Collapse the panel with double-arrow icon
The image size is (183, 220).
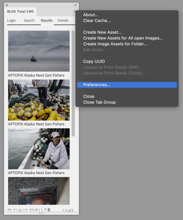(75, 5)
